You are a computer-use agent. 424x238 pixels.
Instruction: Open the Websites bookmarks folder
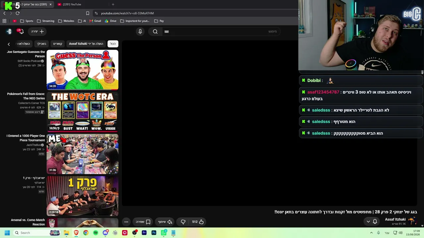coord(66,21)
